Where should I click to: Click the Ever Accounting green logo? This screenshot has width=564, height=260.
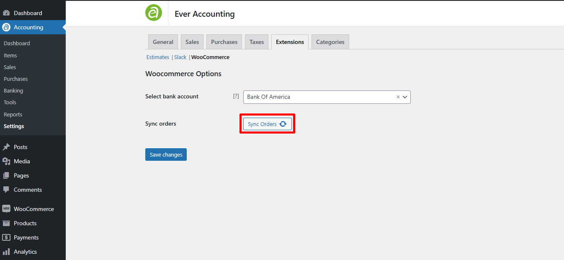(154, 13)
